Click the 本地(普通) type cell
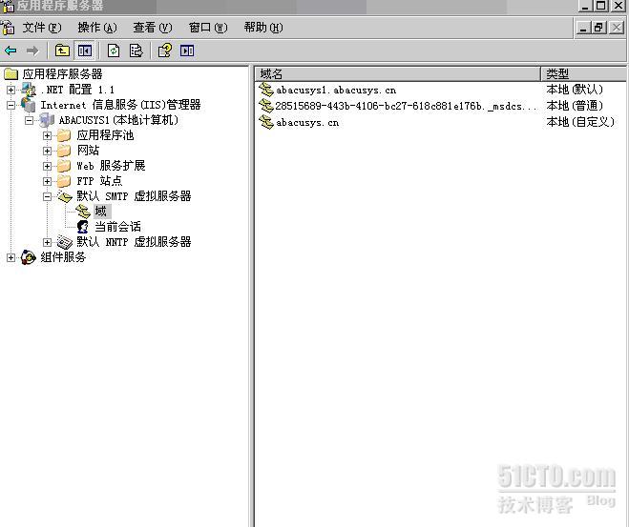 pos(575,106)
